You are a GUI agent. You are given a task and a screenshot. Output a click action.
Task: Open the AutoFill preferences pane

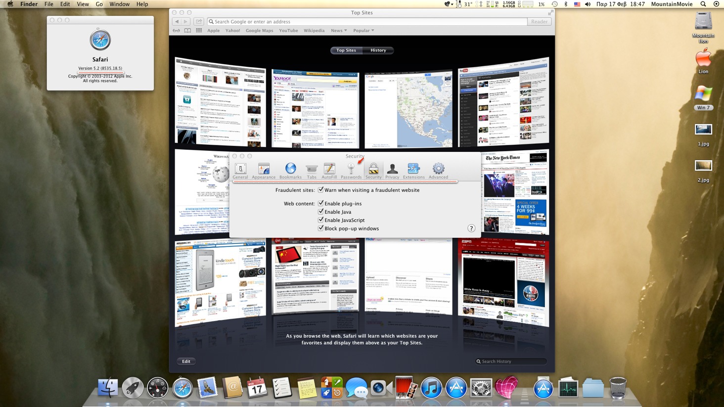[x=329, y=171]
